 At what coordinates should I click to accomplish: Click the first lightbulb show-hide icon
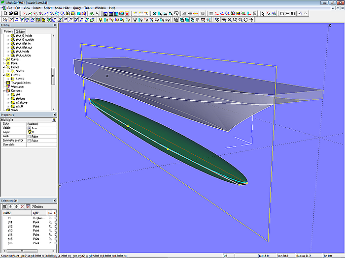100,20
